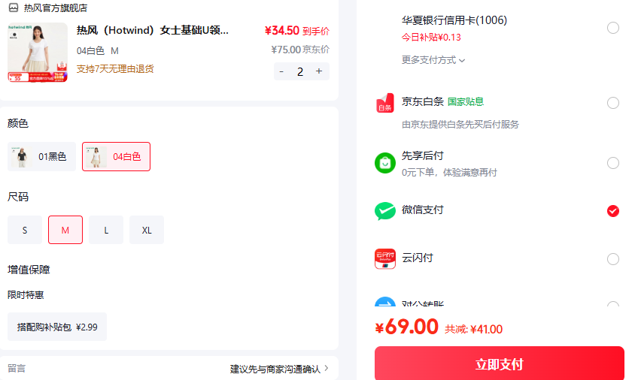The width and height of the screenshot is (638, 380).
Task: Click the ¥34.50 到手价 price
Action: point(297,31)
